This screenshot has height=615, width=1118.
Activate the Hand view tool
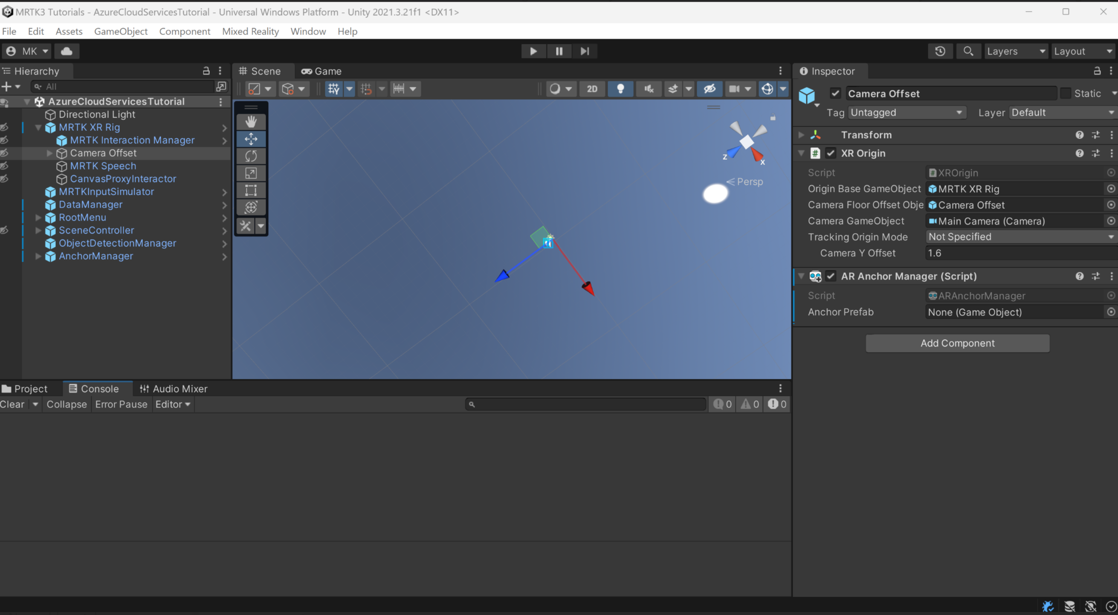coord(251,121)
